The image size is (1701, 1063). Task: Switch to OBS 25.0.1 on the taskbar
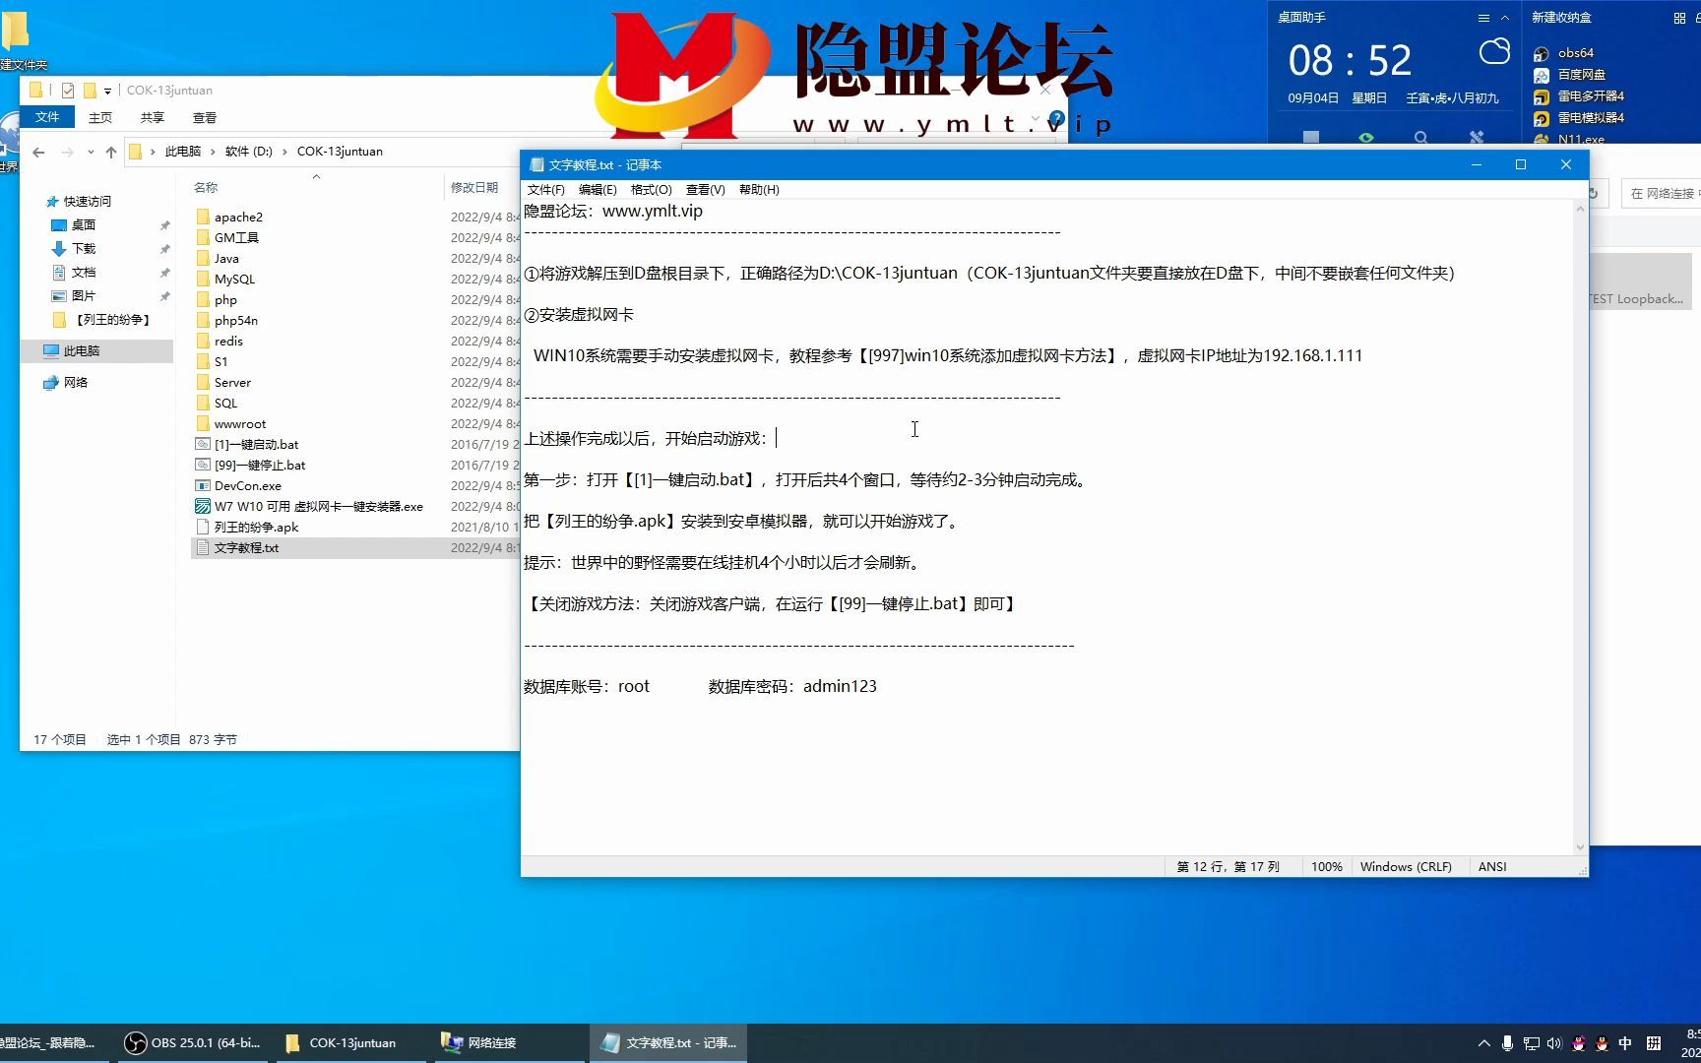192,1043
